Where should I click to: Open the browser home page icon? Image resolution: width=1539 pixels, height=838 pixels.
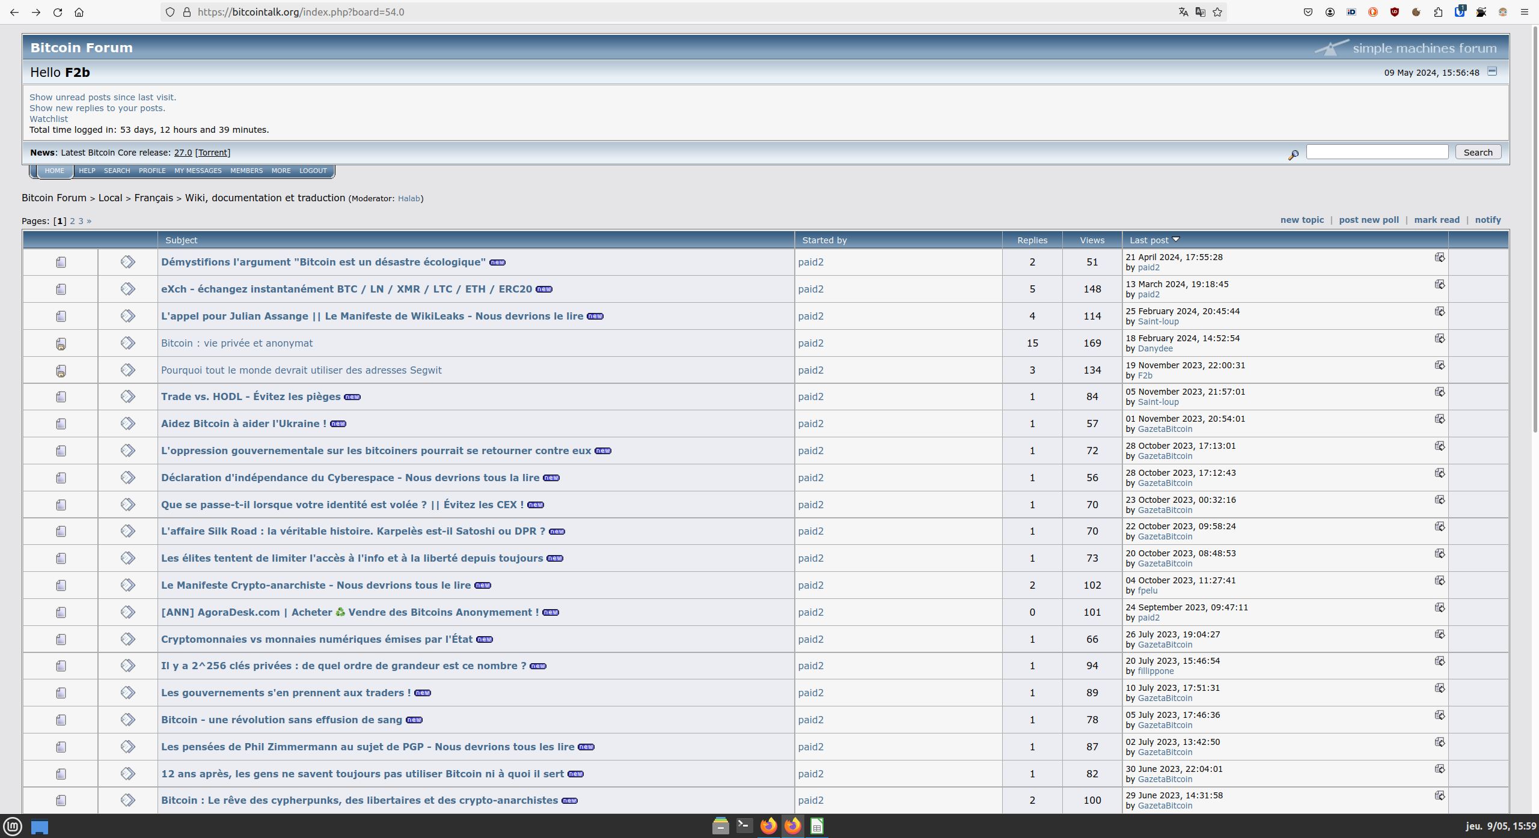(79, 12)
